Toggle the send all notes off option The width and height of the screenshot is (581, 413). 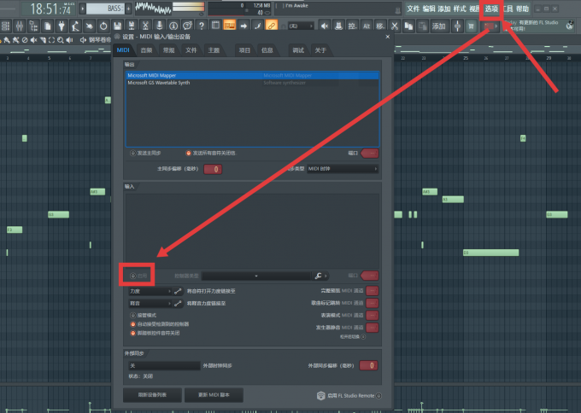pyautogui.click(x=188, y=154)
